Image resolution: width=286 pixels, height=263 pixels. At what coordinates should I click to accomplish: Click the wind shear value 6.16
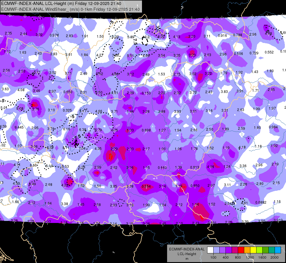click(x=67, y=129)
